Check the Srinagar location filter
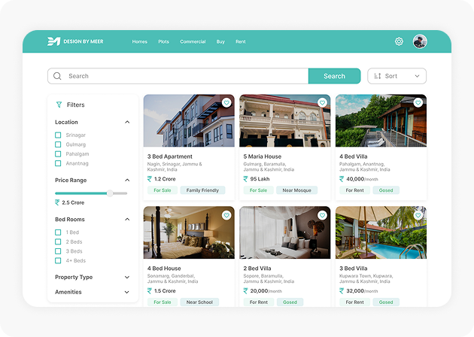 pos(58,135)
